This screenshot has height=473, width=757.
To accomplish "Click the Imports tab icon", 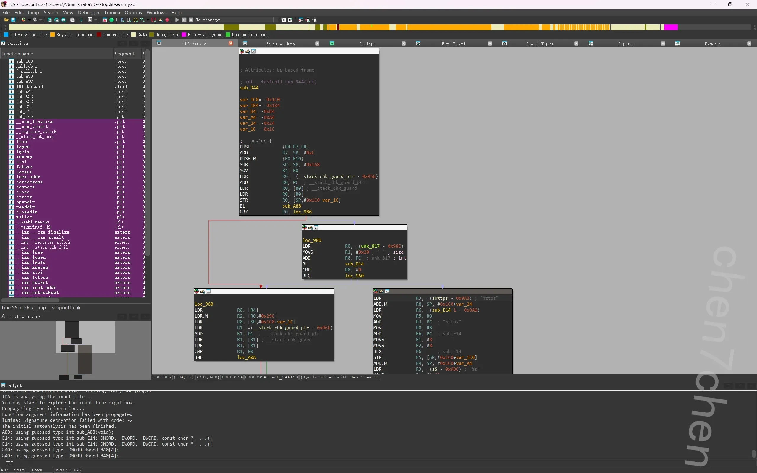I will tap(591, 43).
